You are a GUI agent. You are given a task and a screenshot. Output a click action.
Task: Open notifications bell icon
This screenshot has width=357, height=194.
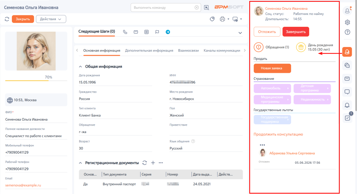pyautogui.click(x=347, y=105)
